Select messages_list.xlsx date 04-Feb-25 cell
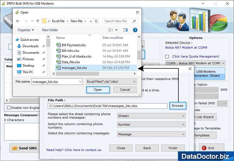 (x=116, y=68)
